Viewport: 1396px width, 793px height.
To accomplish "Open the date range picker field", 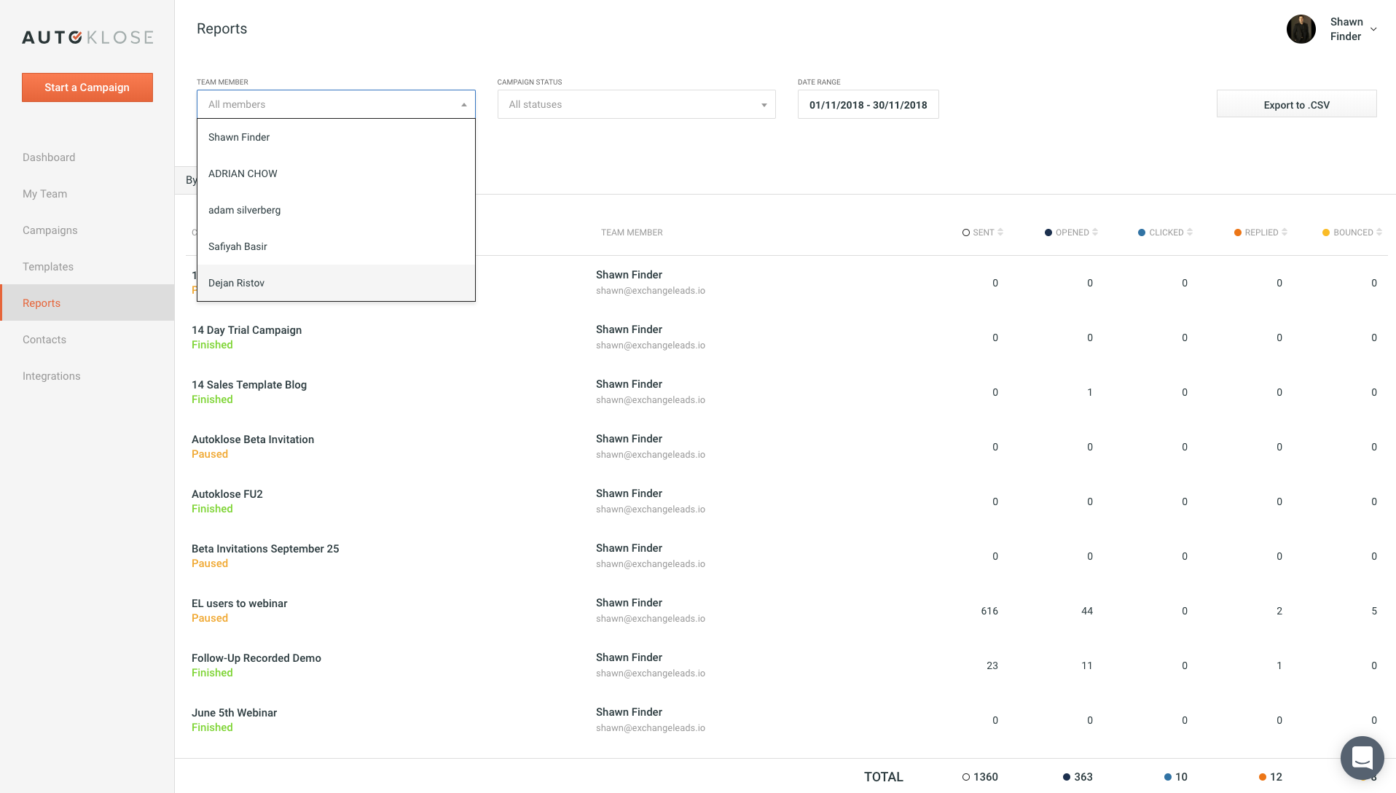I will [x=868, y=105].
